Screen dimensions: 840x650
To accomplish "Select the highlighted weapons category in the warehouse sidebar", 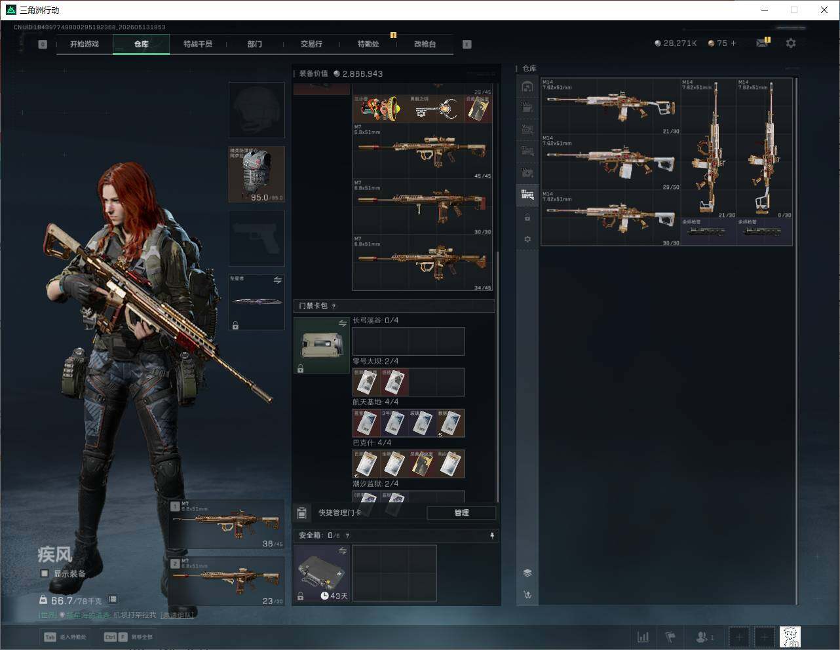I will pyautogui.click(x=527, y=194).
